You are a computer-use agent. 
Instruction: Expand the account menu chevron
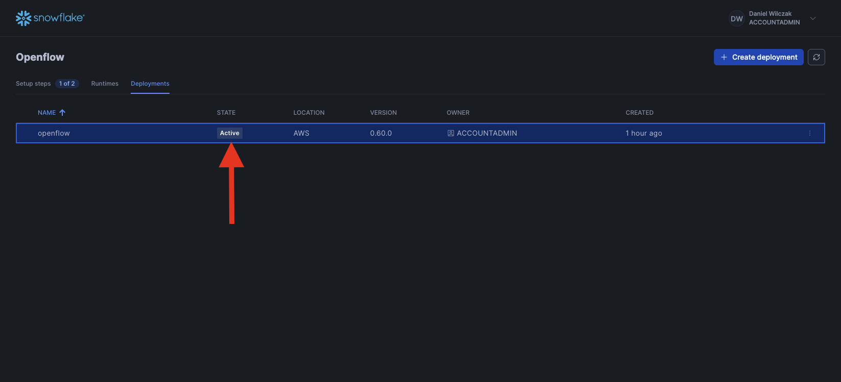tap(813, 18)
